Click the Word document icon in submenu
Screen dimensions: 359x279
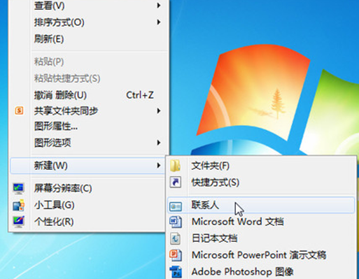176,222
